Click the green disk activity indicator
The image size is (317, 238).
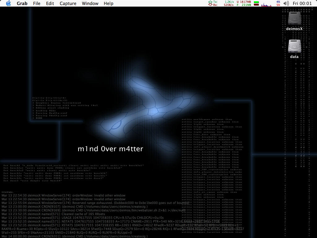[x=256, y=2]
